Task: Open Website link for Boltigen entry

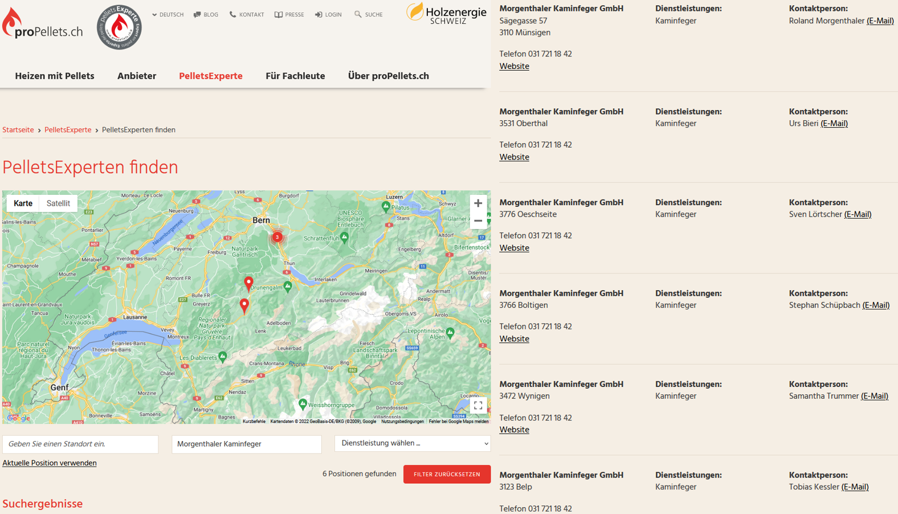Action: (515, 339)
